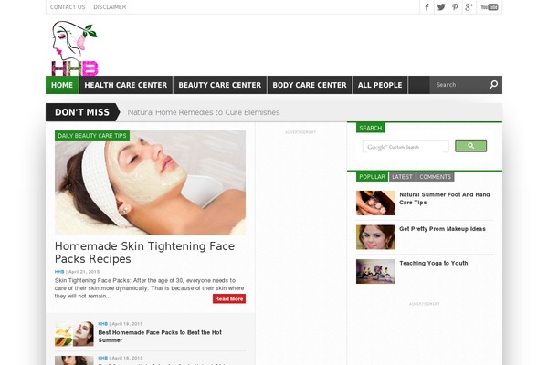Switch to the Comments tab
548x365 pixels.
pos(435,177)
